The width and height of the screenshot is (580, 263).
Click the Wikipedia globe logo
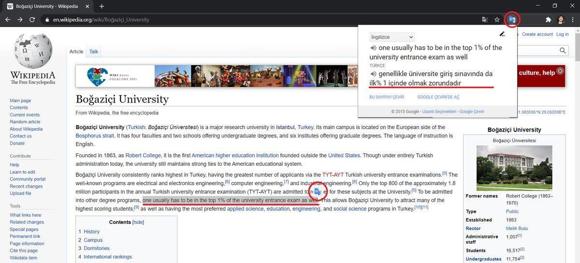click(x=33, y=51)
